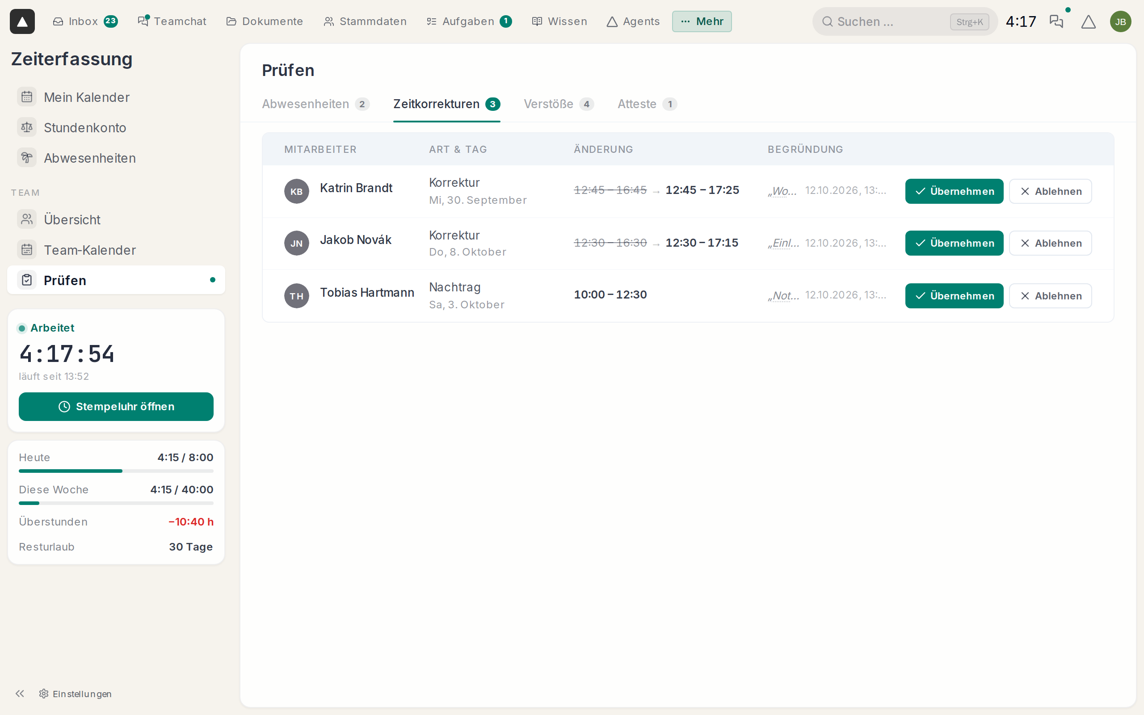1144x715 pixels.
Task: Open Teamchat in top navigation
Action: click(x=172, y=21)
